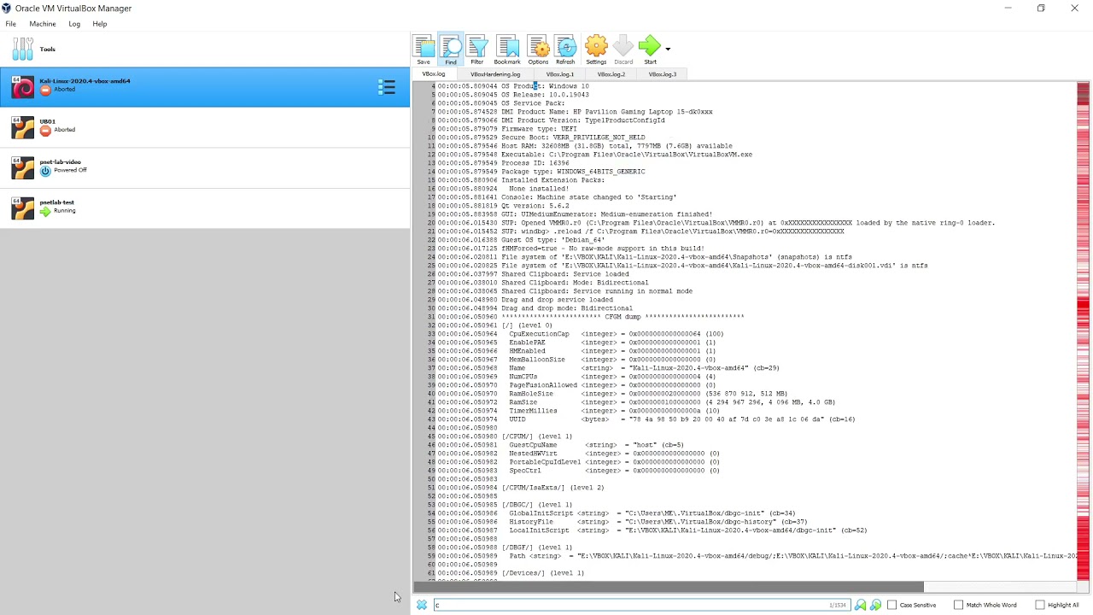This screenshot has width=1093, height=615.
Task: Open the Tools icon in sidebar
Action: pos(23,50)
